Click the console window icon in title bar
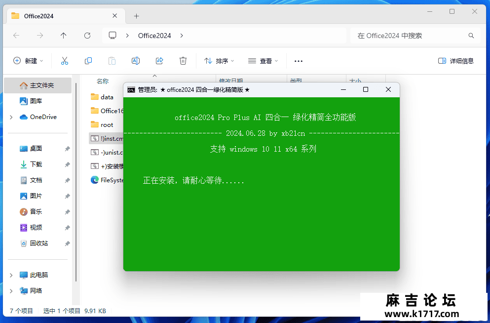Image resolution: width=490 pixels, height=323 pixels. (131, 90)
